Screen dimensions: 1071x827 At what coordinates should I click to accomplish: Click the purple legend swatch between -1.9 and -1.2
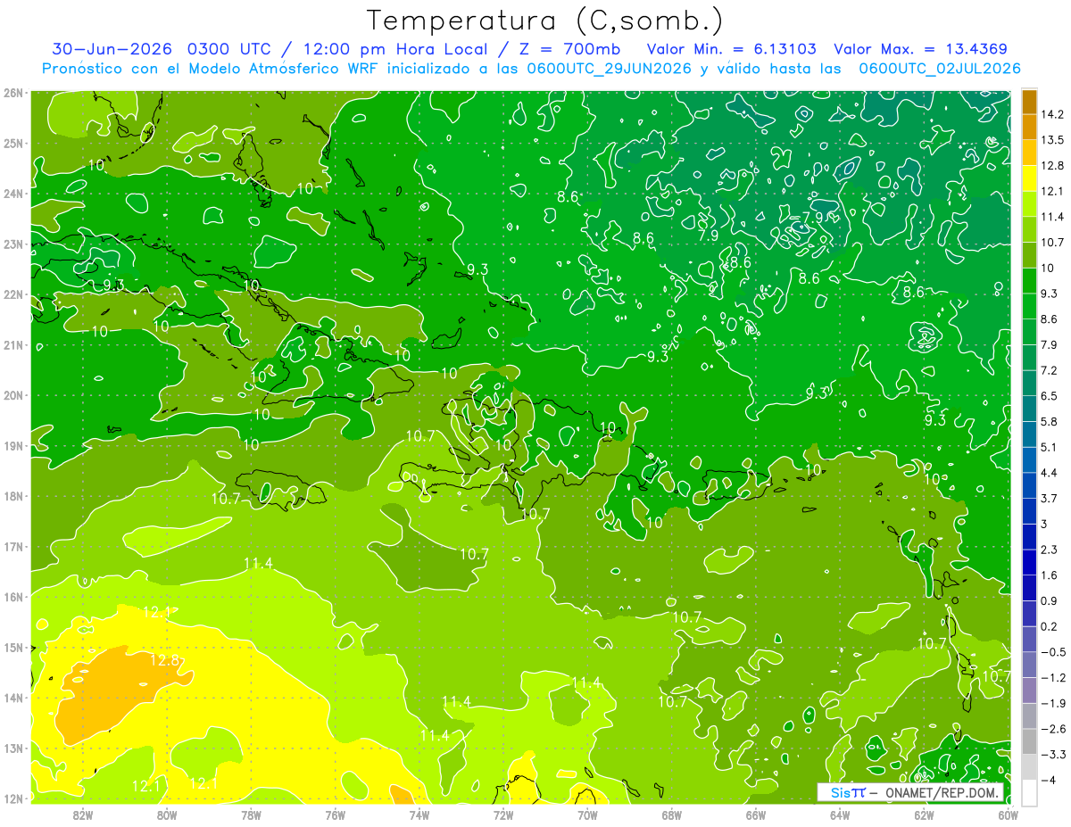coord(1029,691)
